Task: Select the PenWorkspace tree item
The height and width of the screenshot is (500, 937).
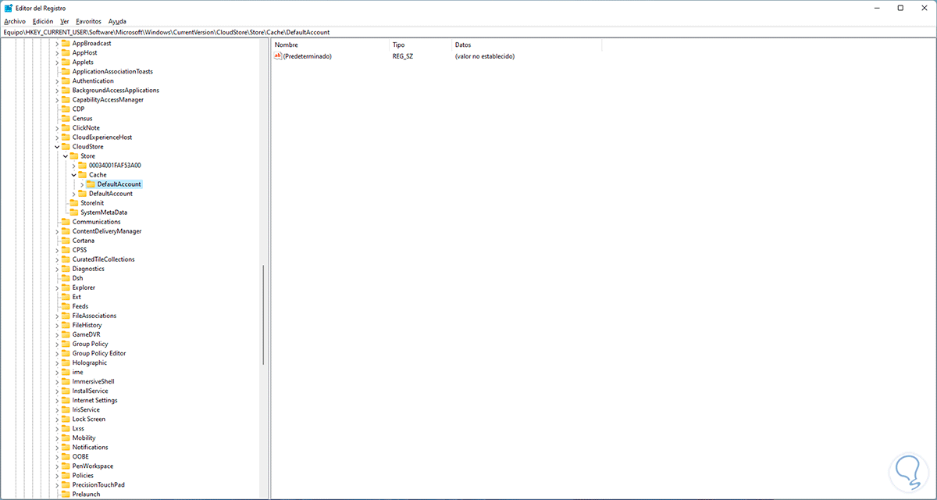Action: (92, 466)
